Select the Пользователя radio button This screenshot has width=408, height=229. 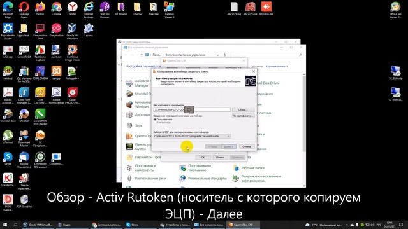[155, 120]
